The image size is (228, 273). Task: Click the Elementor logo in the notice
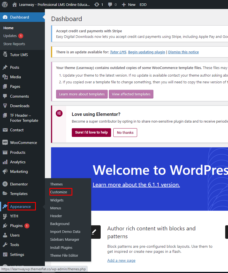(x=59, y=113)
